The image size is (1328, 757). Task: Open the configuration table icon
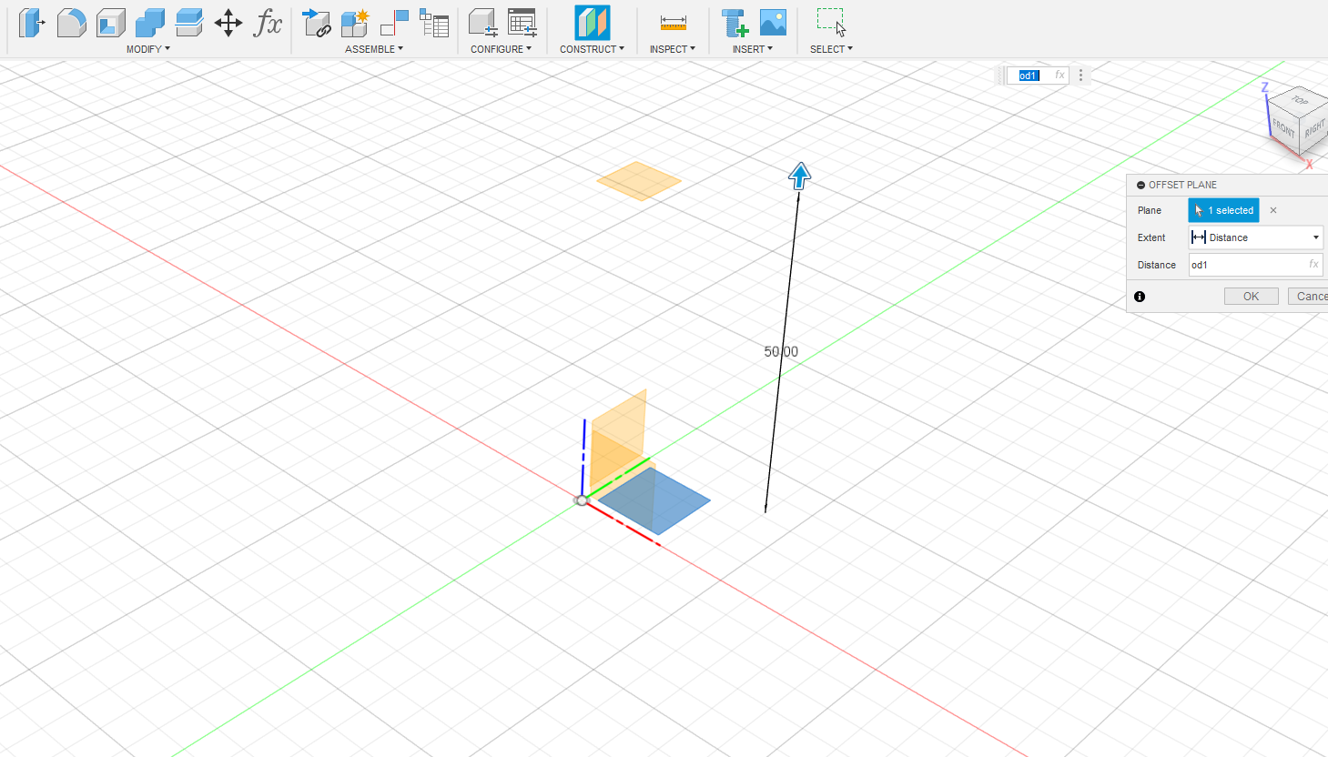[x=522, y=23]
